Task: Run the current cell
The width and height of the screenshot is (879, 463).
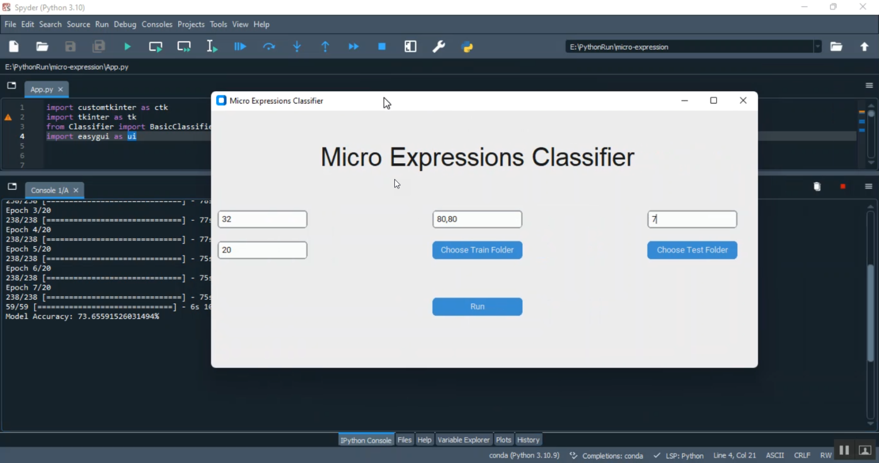Action: point(155,46)
